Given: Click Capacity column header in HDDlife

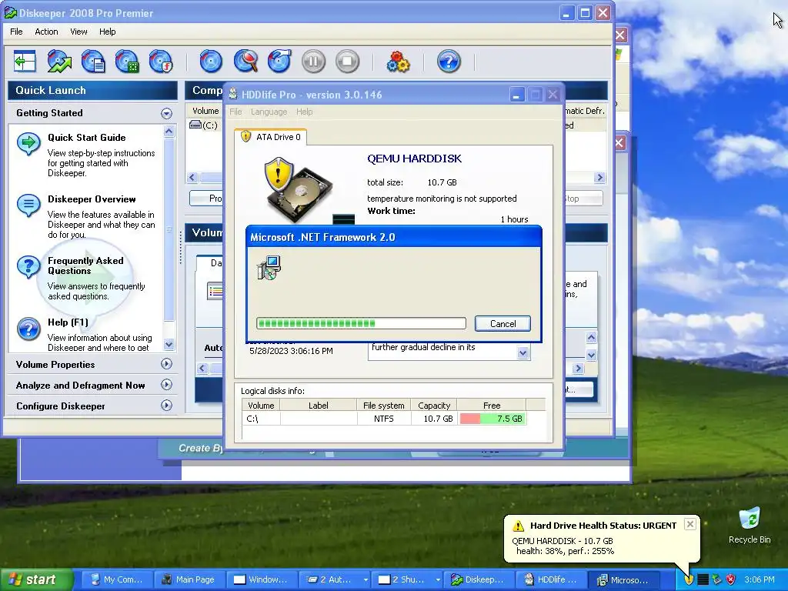Looking at the screenshot, I should pyautogui.click(x=434, y=405).
